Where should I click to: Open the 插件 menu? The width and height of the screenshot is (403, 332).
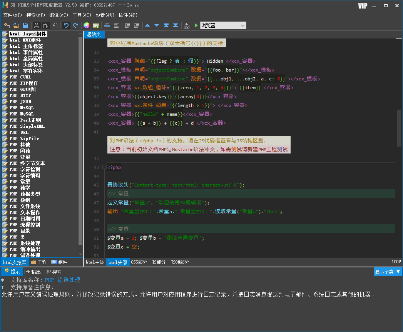pos(128,15)
